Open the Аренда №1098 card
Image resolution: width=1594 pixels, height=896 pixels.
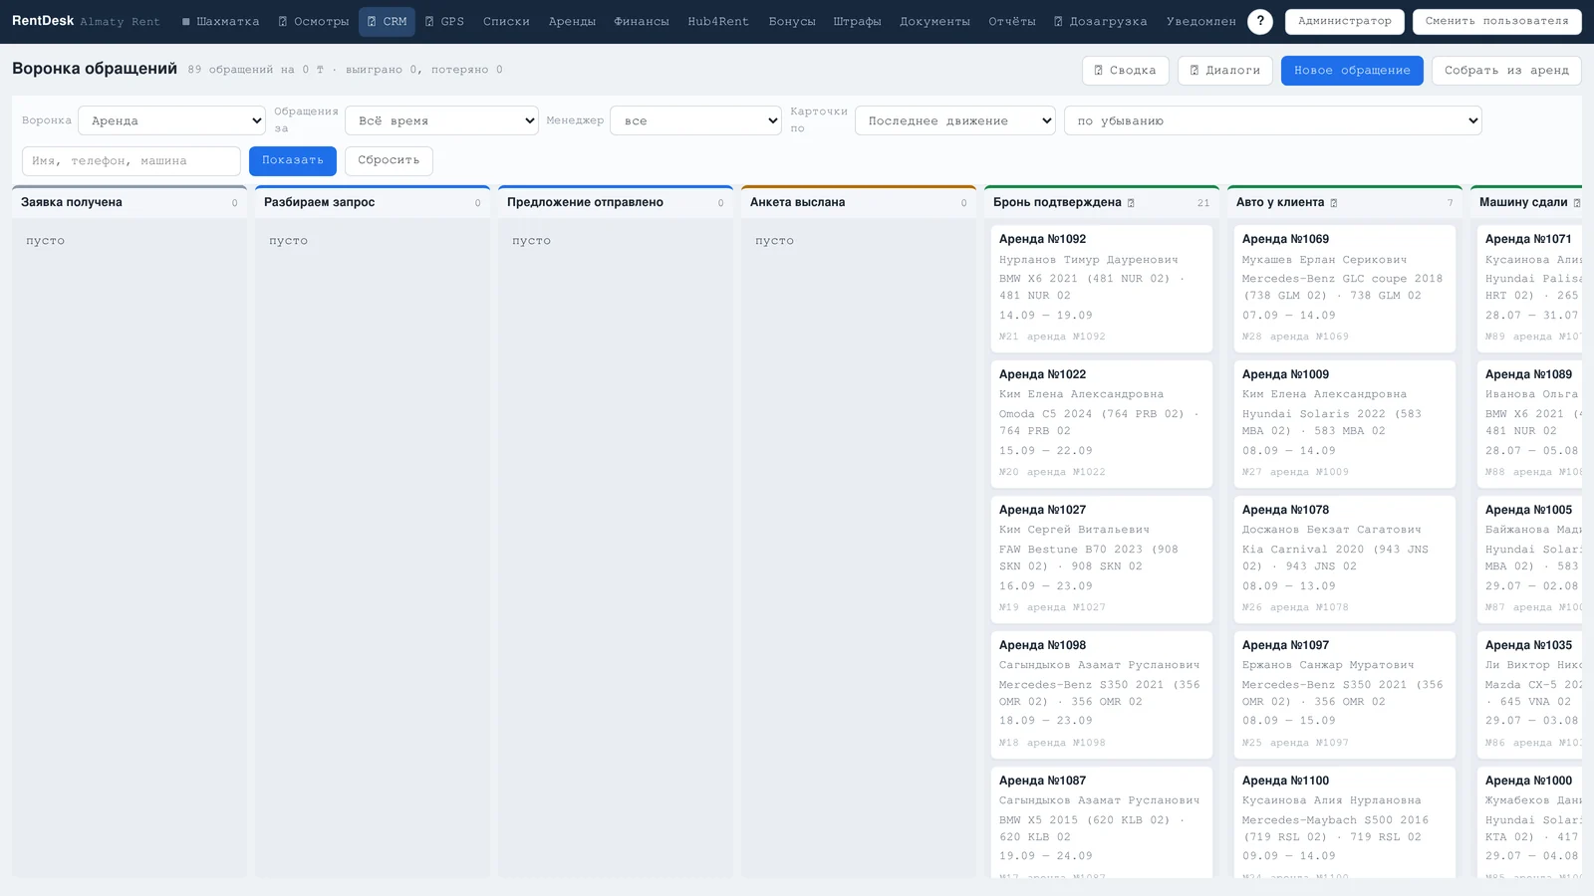point(1102,695)
